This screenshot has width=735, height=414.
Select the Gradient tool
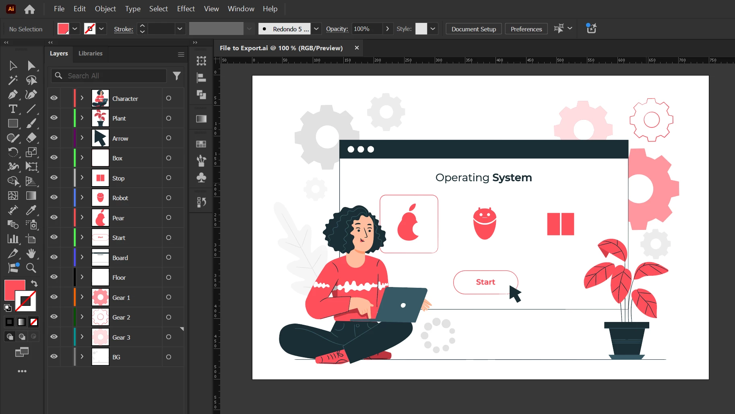31,196
